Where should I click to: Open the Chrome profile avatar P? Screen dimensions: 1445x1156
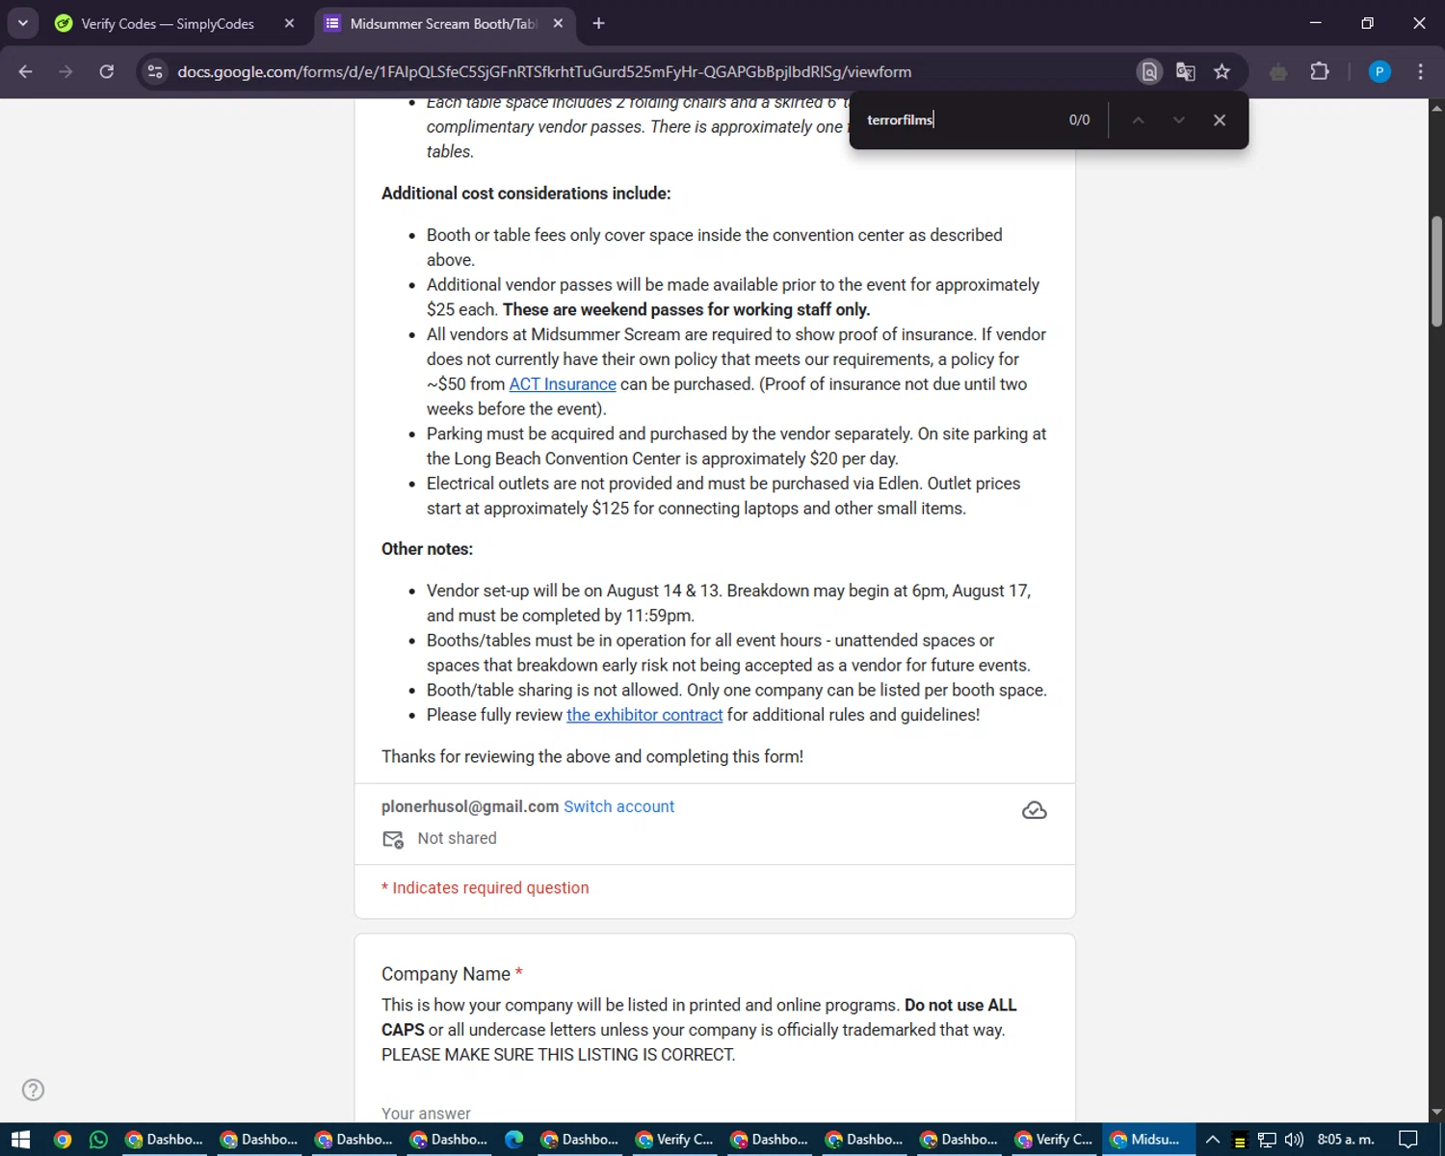[1379, 71]
